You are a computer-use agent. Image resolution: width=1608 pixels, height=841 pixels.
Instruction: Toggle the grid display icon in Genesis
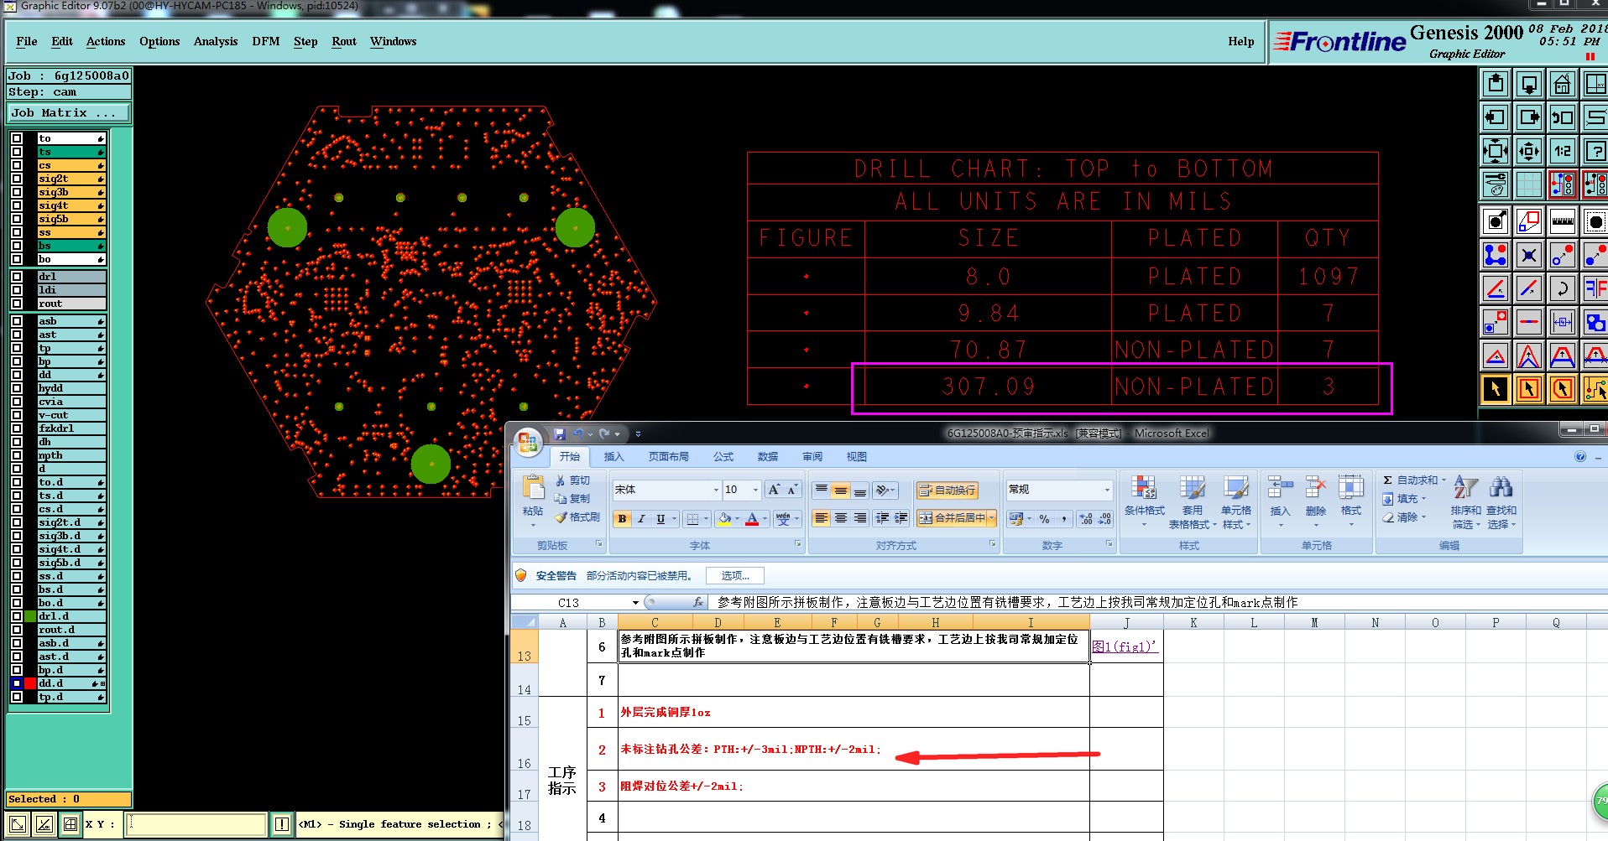coord(1529,184)
